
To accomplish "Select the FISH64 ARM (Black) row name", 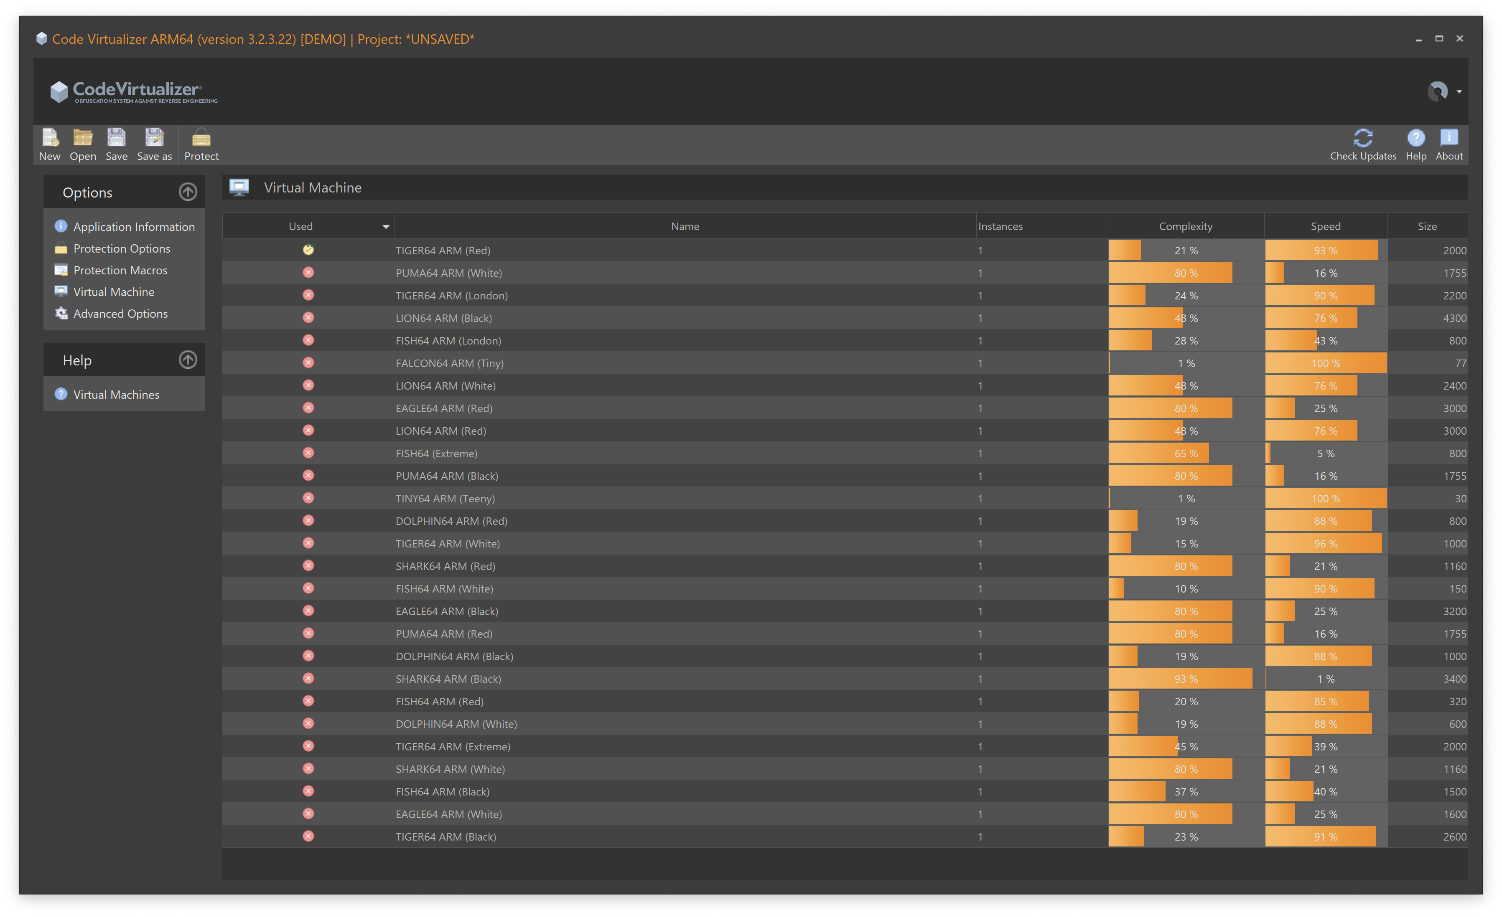I will pyautogui.click(x=443, y=792).
